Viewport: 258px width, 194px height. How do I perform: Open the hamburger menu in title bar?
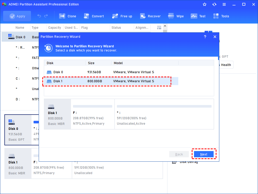pyautogui.click(x=224, y=4)
